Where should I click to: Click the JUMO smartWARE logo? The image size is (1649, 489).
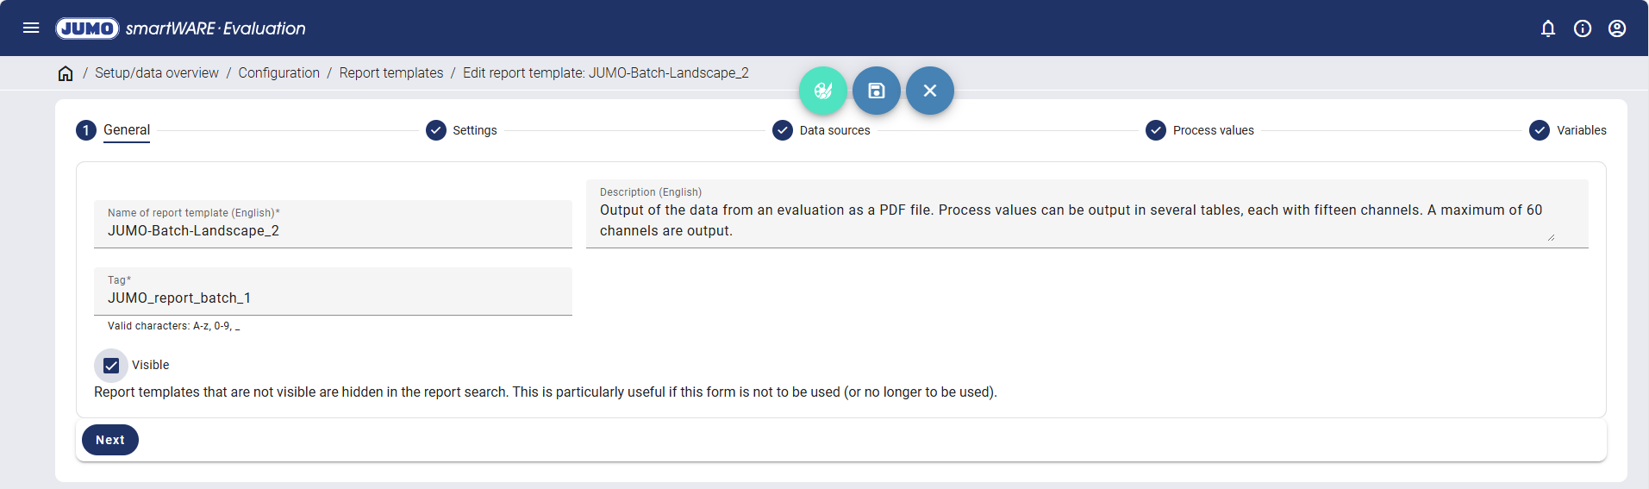click(x=180, y=28)
